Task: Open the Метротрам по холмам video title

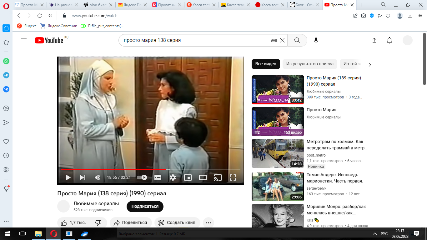Action: [337, 145]
